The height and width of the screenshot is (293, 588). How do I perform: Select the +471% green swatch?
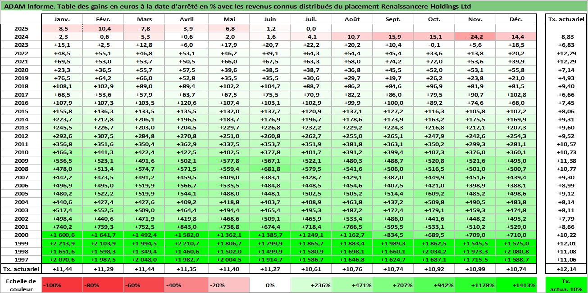coord(352,285)
